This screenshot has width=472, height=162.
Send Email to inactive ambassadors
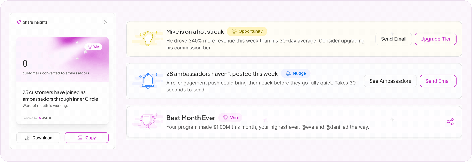[438, 81]
